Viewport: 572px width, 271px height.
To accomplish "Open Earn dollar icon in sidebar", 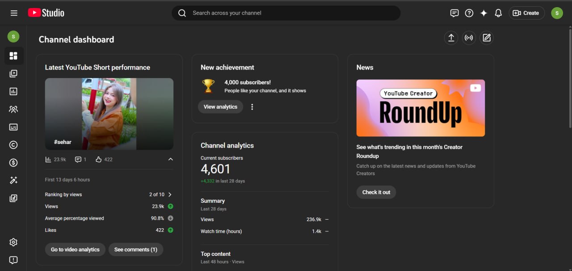I will click(13, 163).
